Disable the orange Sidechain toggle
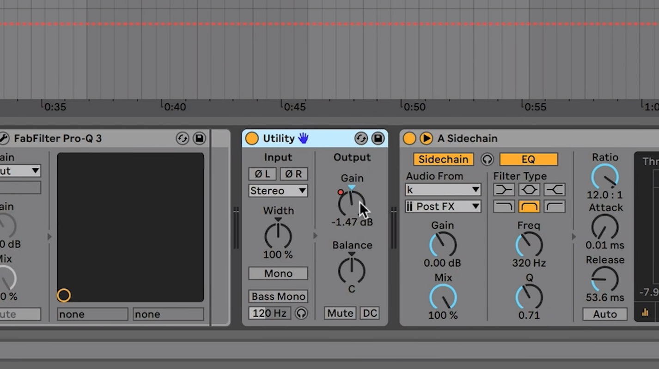 pyautogui.click(x=443, y=159)
